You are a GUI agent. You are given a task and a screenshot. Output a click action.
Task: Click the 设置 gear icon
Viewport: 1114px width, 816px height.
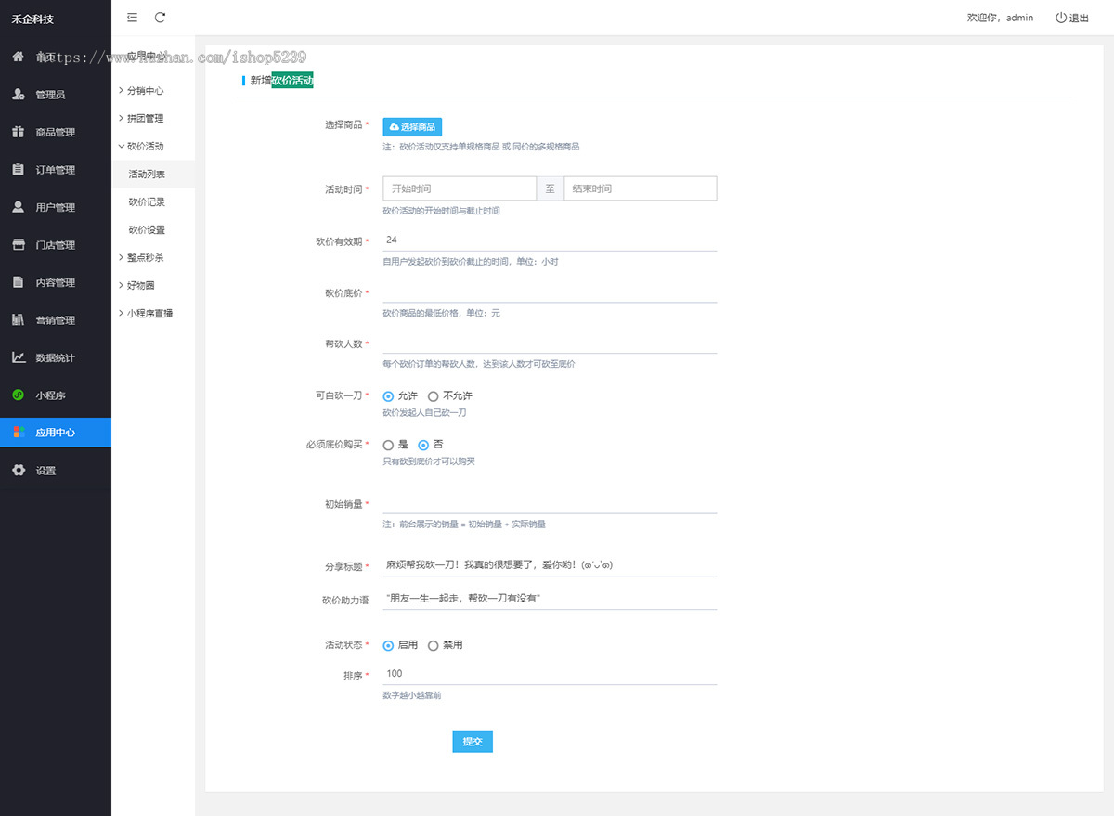(x=18, y=471)
